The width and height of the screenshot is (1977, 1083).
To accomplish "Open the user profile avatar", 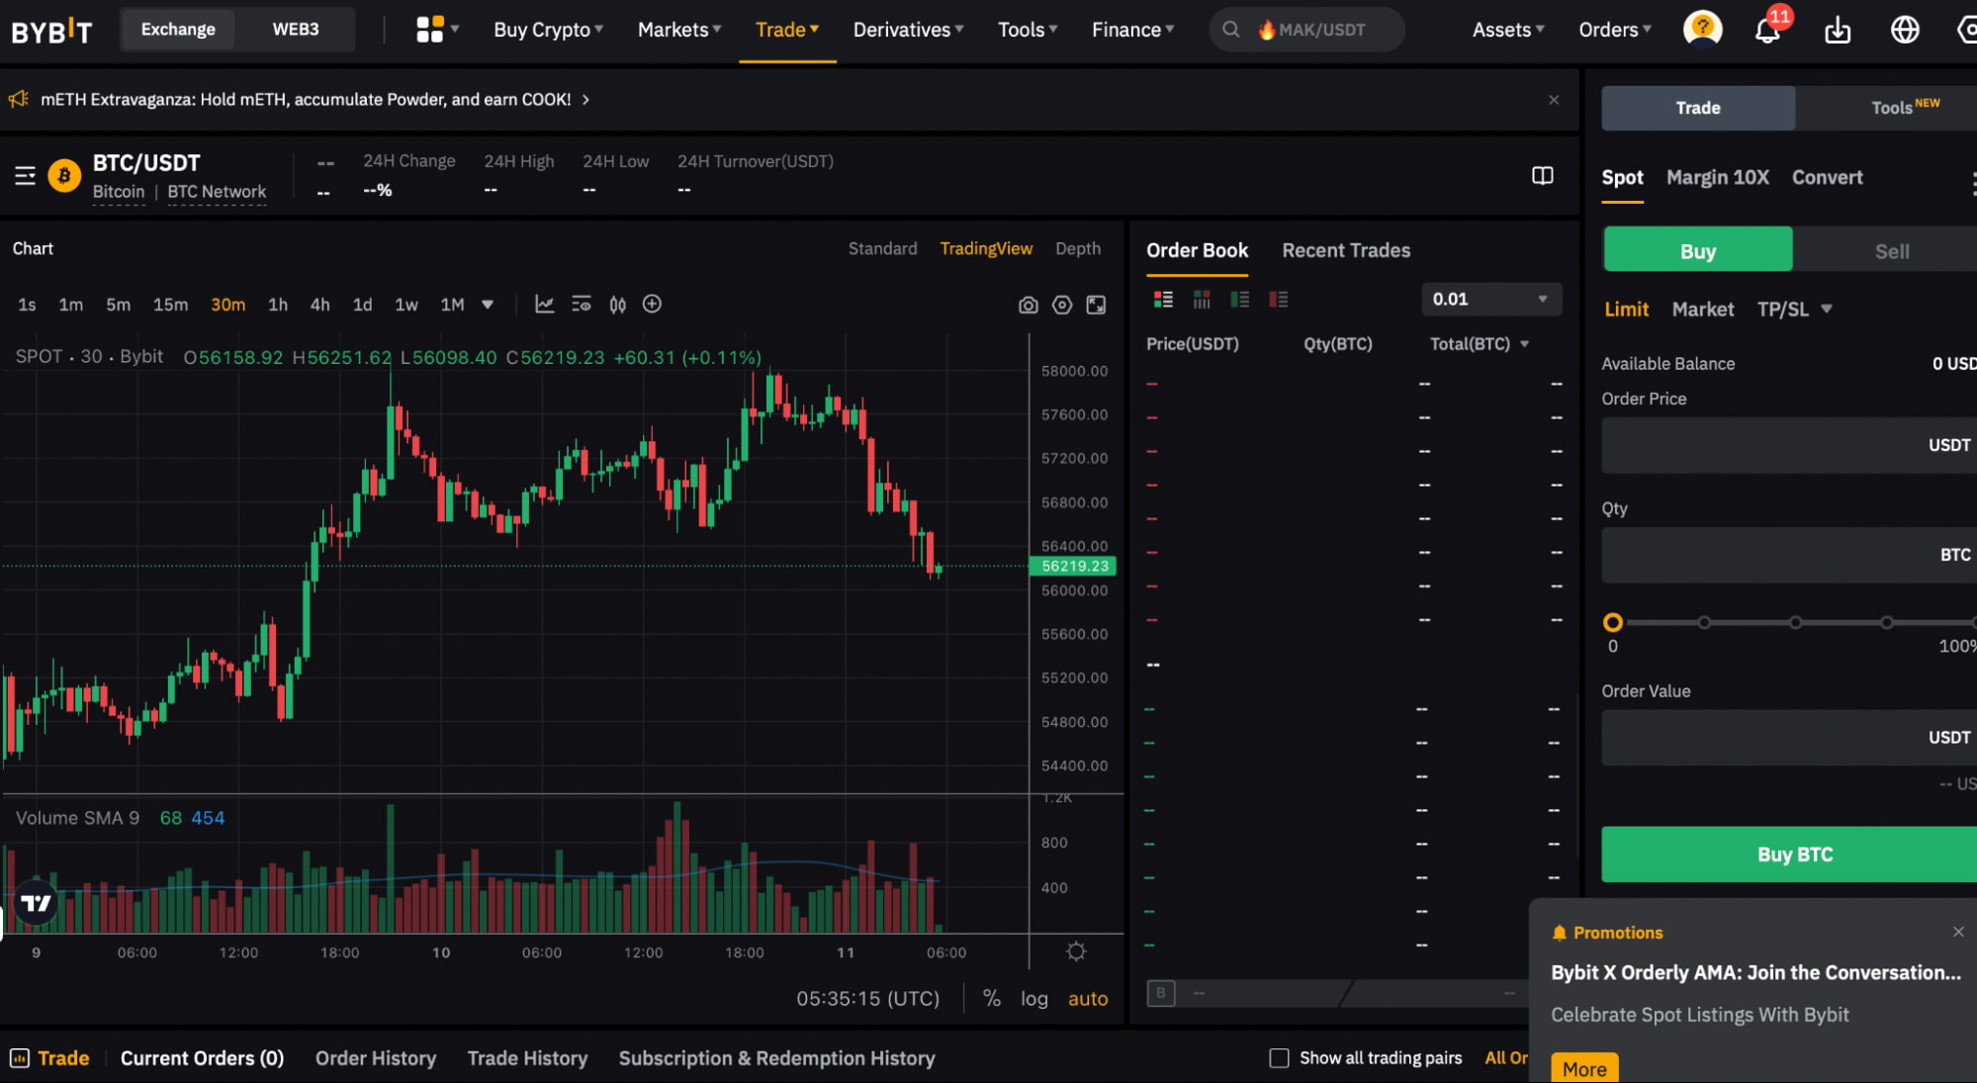I will [1702, 30].
